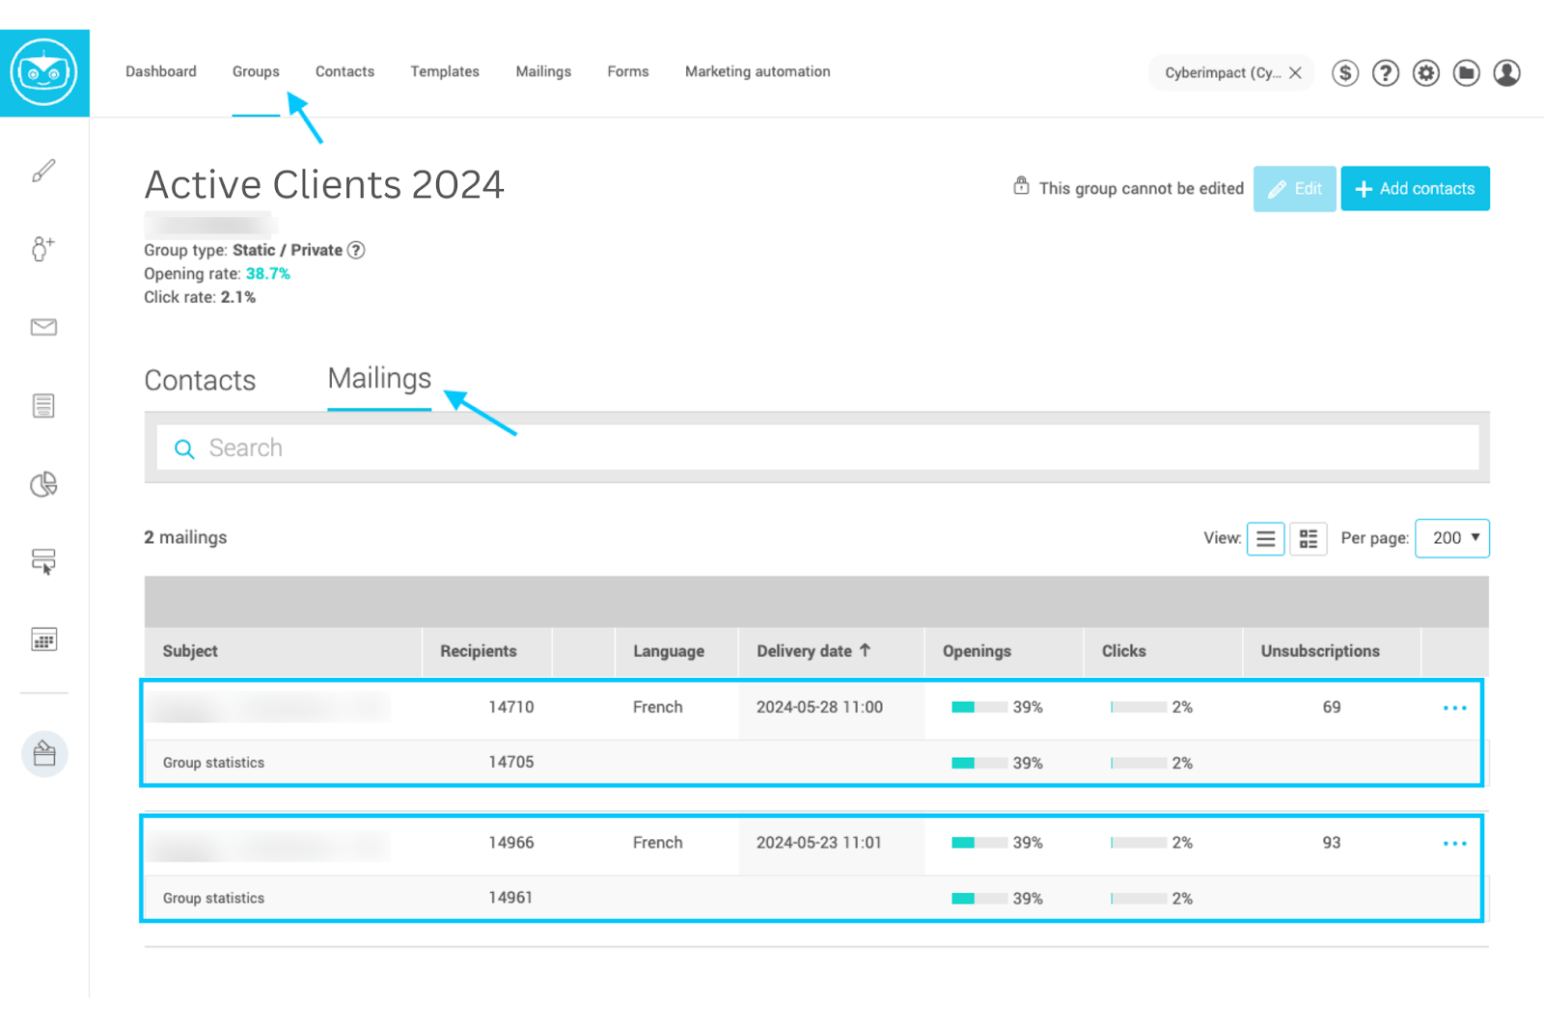Open Templates menu
The image size is (1544, 1028).
click(x=445, y=71)
